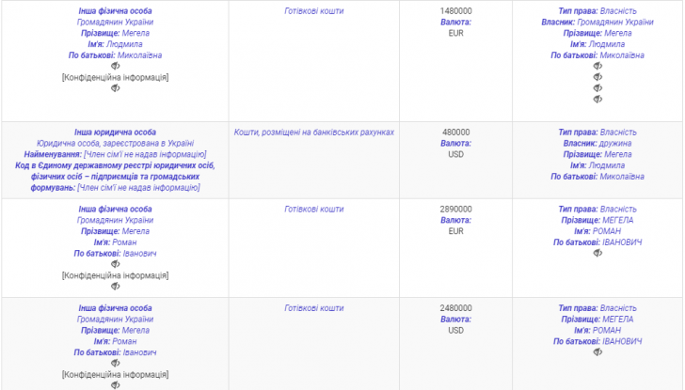This screenshot has height=390, width=685.
Task: Click hidden-eye icon above confidential label in 2480000 row
Action: point(115,364)
